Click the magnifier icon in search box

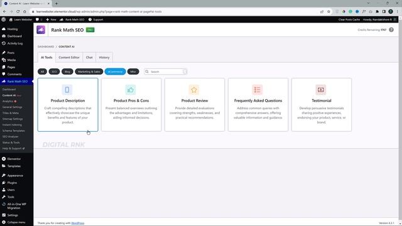tap(147, 72)
